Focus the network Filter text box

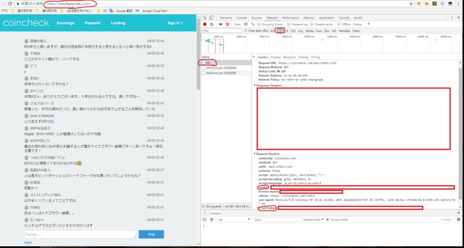click(x=221, y=31)
